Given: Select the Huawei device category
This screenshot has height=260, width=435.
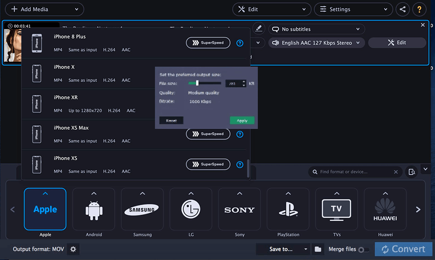Looking at the screenshot, I should pos(385,209).
